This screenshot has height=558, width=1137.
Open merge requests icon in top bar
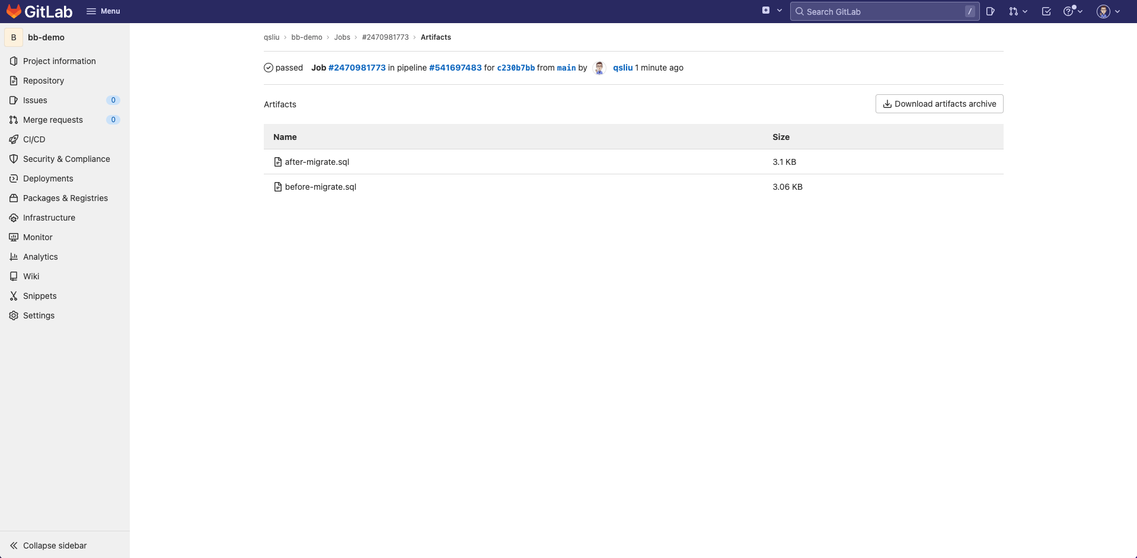(1013, 11)
